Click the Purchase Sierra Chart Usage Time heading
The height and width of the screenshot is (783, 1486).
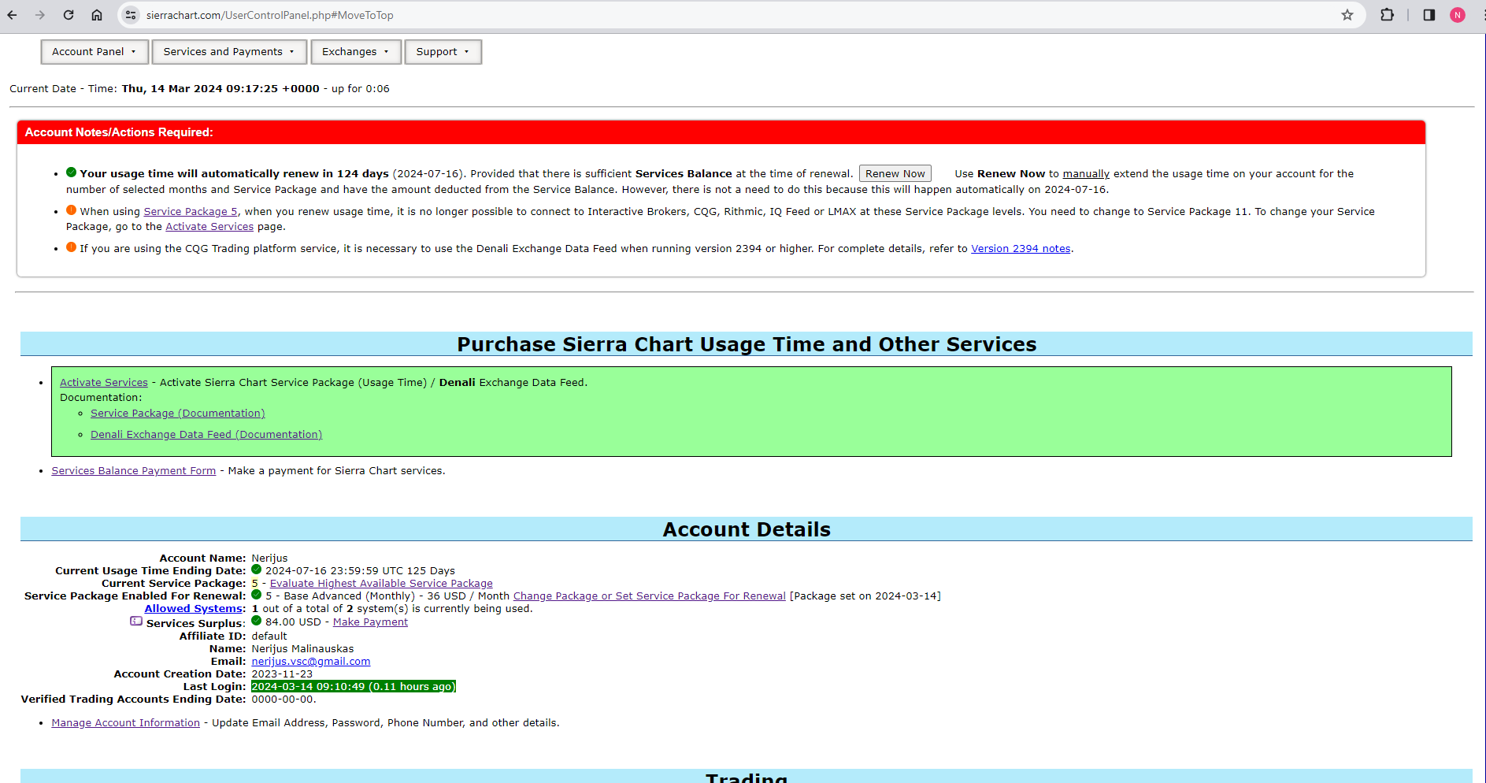[747, 344]
